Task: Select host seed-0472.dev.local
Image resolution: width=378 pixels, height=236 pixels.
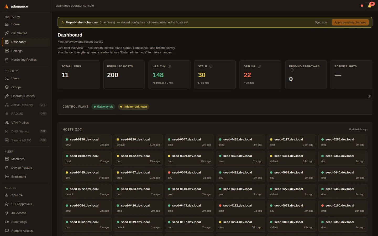Action: [138, 158]
